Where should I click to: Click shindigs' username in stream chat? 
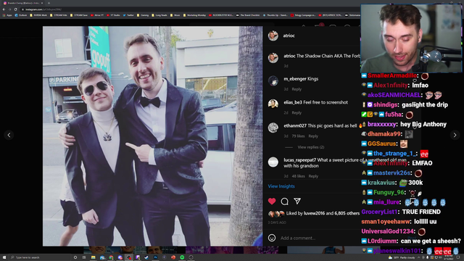point(385,104)
